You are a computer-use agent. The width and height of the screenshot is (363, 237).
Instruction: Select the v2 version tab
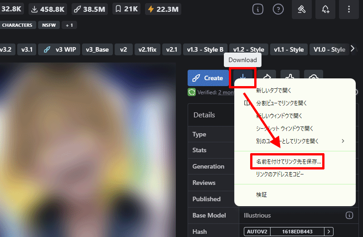[x=123, y=49]
